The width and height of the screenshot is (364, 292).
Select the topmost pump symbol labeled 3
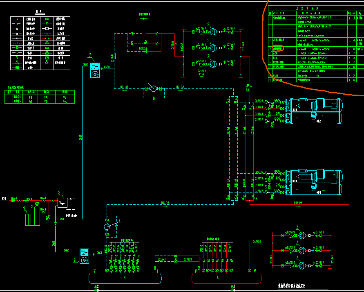tap(212, 31)
